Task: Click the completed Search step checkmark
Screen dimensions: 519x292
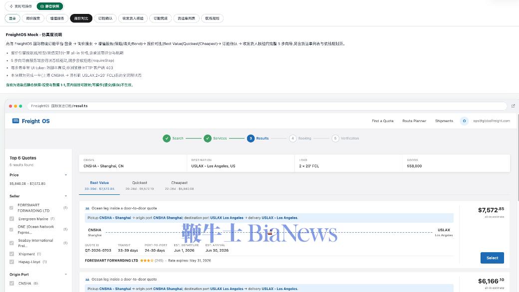Action: point(167,139)
